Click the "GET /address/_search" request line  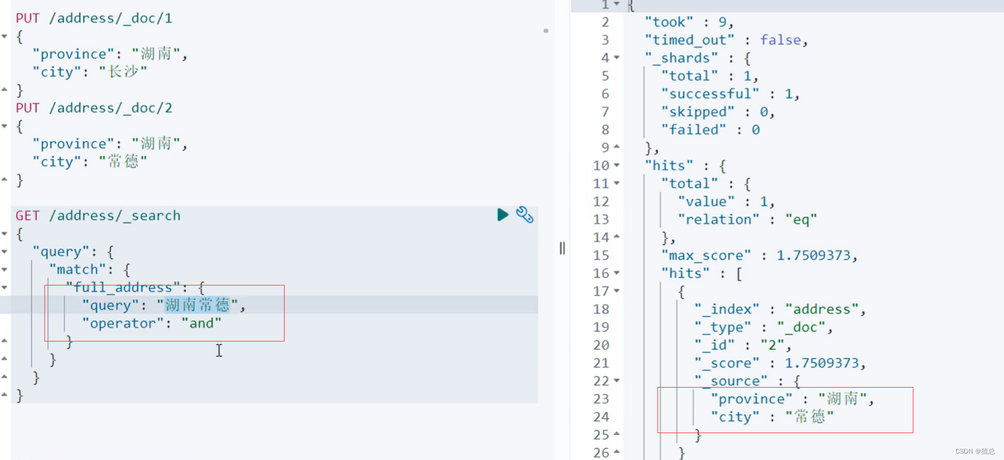pyautogui.click(x=98, y=215)
